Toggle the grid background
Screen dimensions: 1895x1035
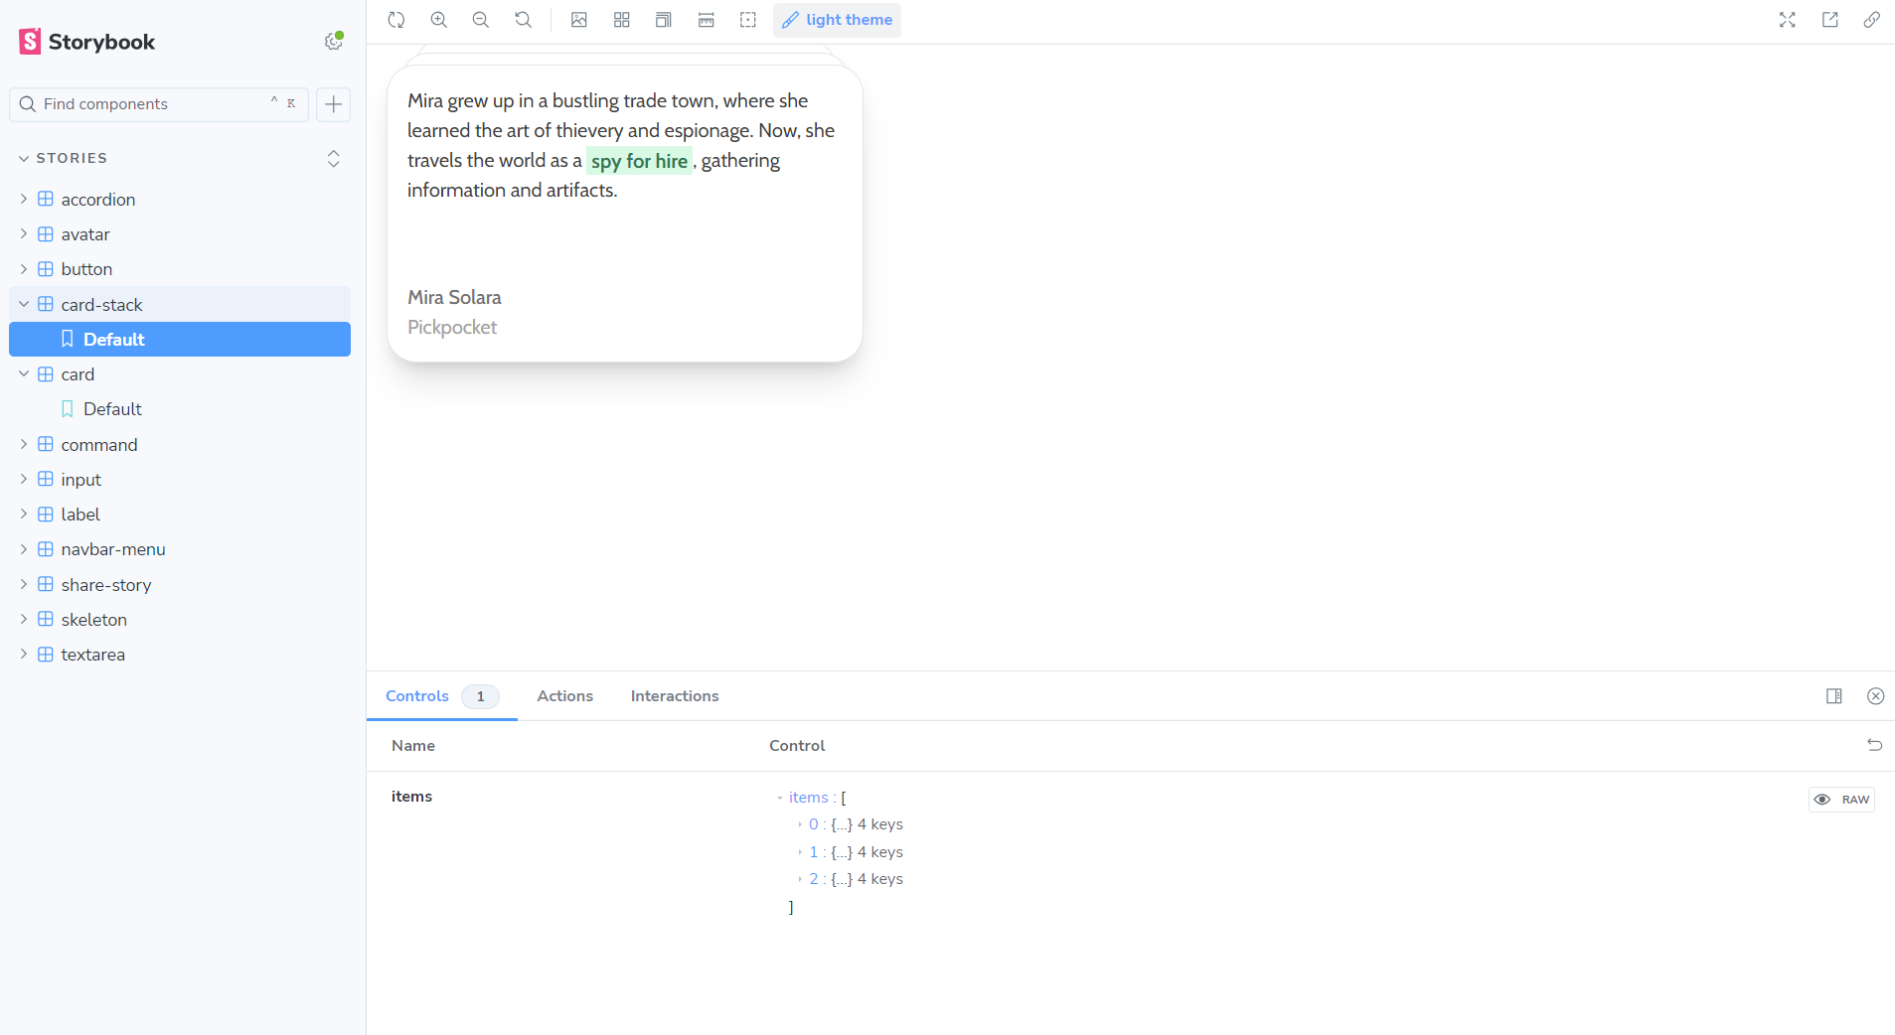pyautogui.click(x=622, y=20)
